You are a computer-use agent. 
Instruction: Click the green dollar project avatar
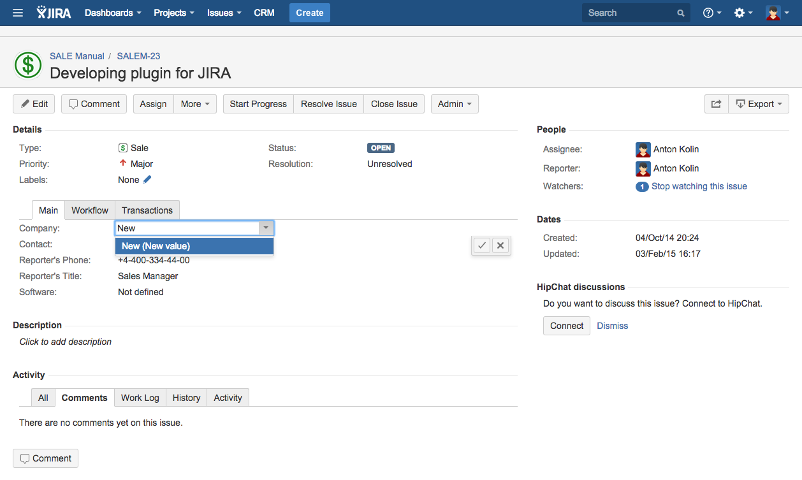coord(27,64)
